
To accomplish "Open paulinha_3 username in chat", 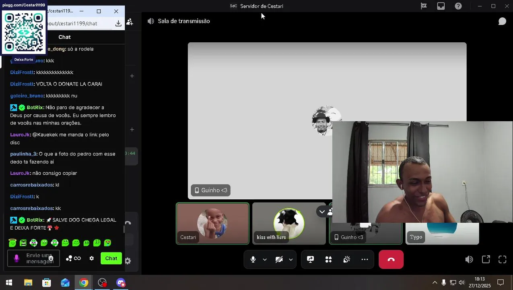I will point(23,154).
